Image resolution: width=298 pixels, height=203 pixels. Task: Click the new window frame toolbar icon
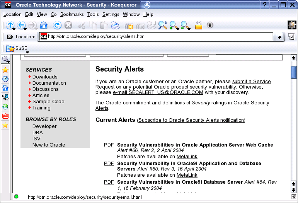click(129, 26)
